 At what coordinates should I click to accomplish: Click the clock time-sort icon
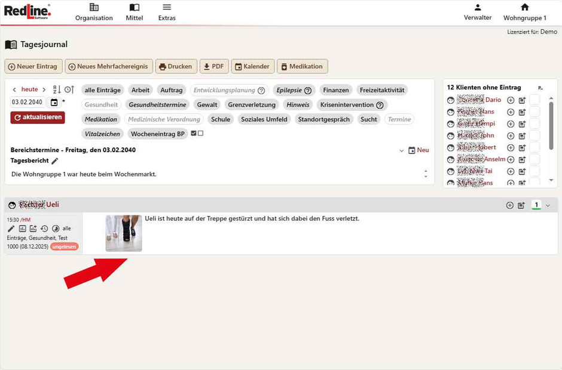pos(69,90)
